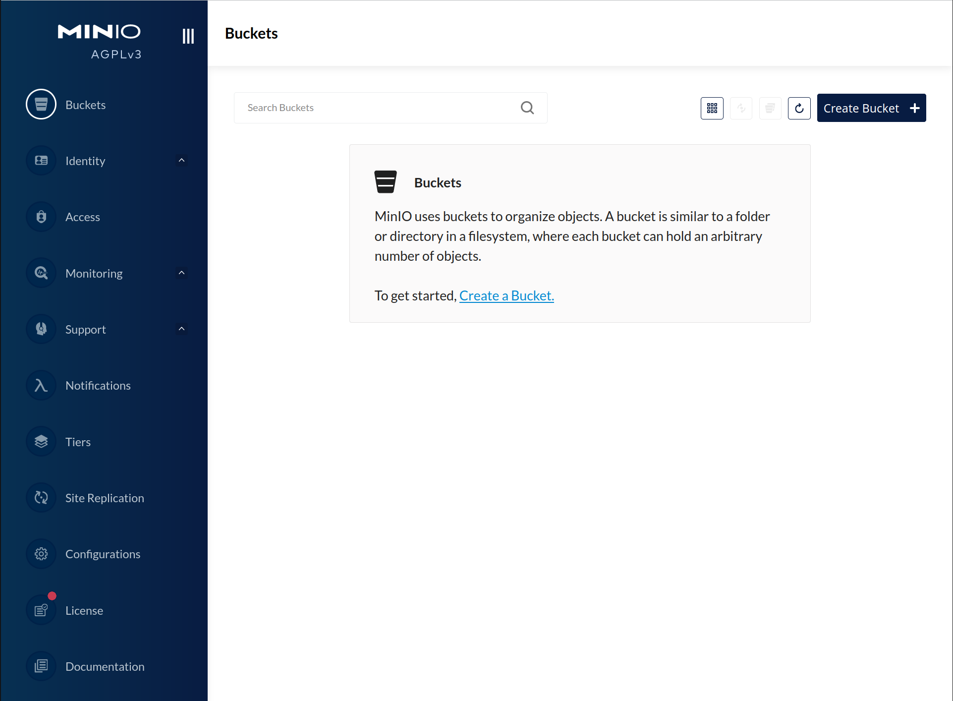
Task: Select the Support menu item
Action: [86, 329]
